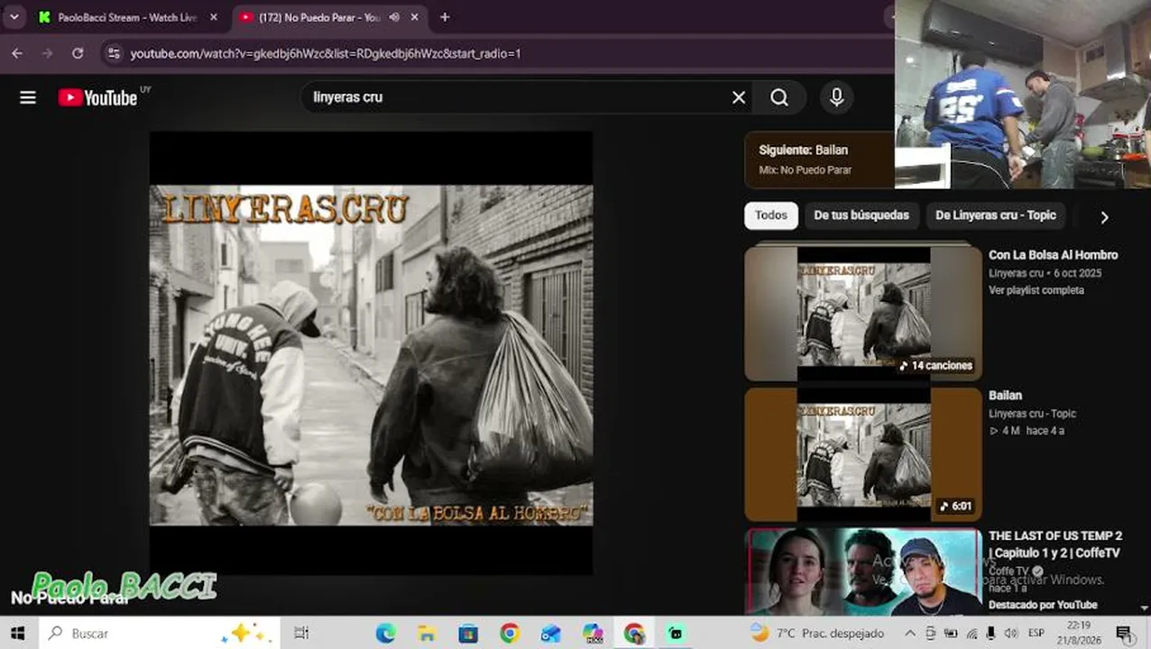Open the notification center icon
The width and height of the screenshot is (1151, 649).
pos(1124,633)
